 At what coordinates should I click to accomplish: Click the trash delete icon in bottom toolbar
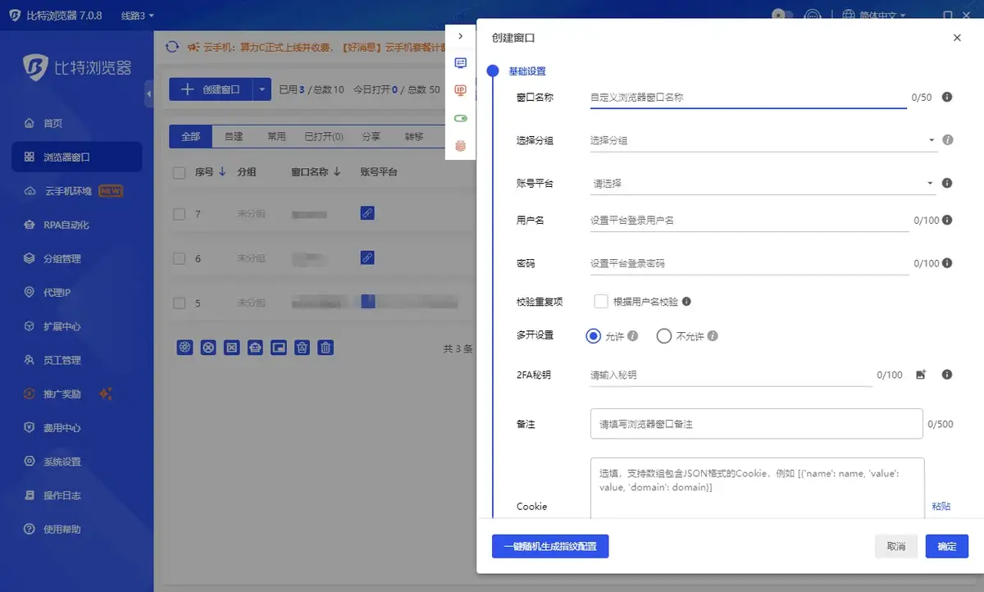[326, 348]
